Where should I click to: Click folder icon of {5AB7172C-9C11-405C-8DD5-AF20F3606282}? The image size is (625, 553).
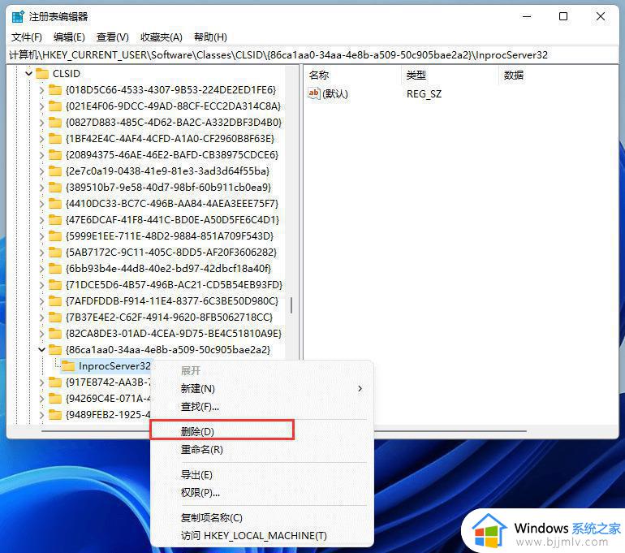(x=55, y=252)
